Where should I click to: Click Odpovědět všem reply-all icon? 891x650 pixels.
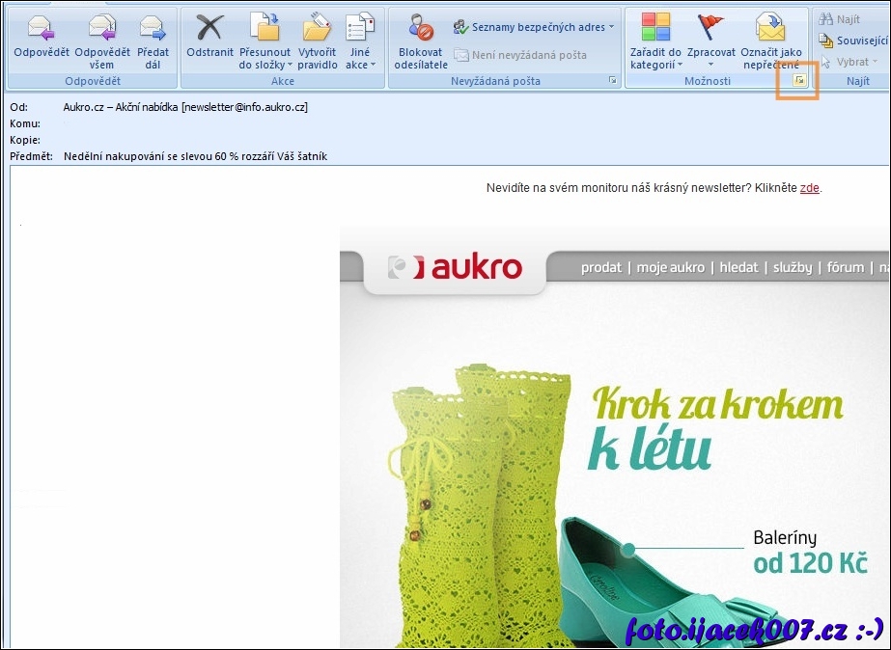101,27
